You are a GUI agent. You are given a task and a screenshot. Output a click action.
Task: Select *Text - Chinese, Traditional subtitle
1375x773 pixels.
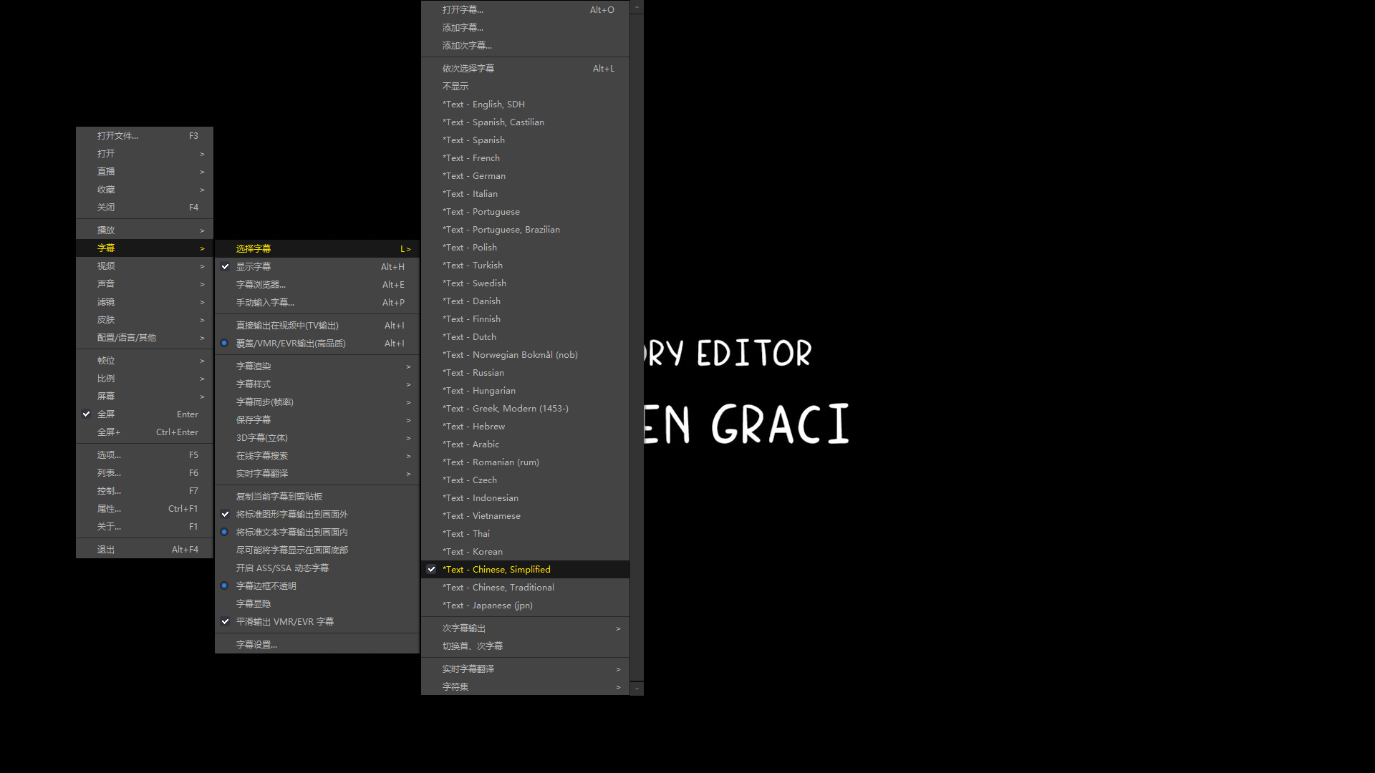[525, 588]
